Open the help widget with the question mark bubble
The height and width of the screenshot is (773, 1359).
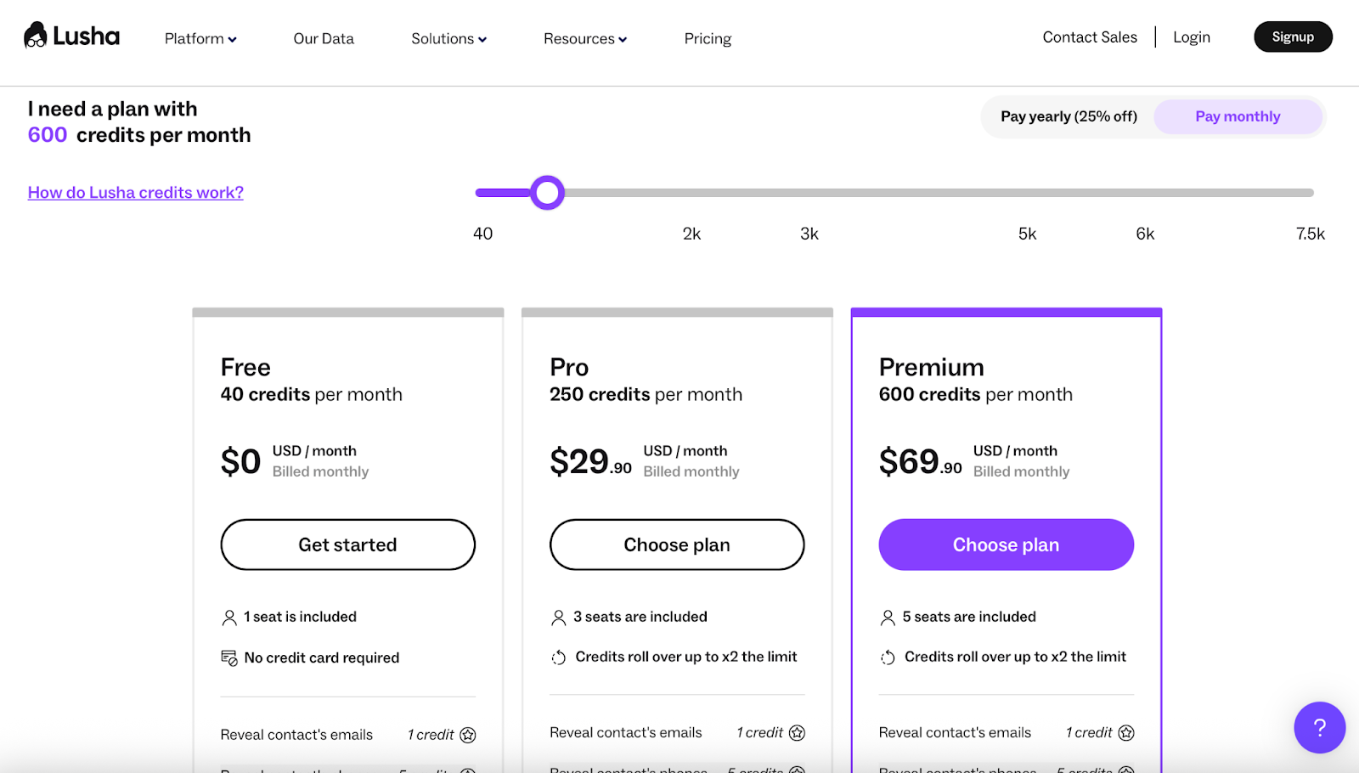pos(1318,727)
